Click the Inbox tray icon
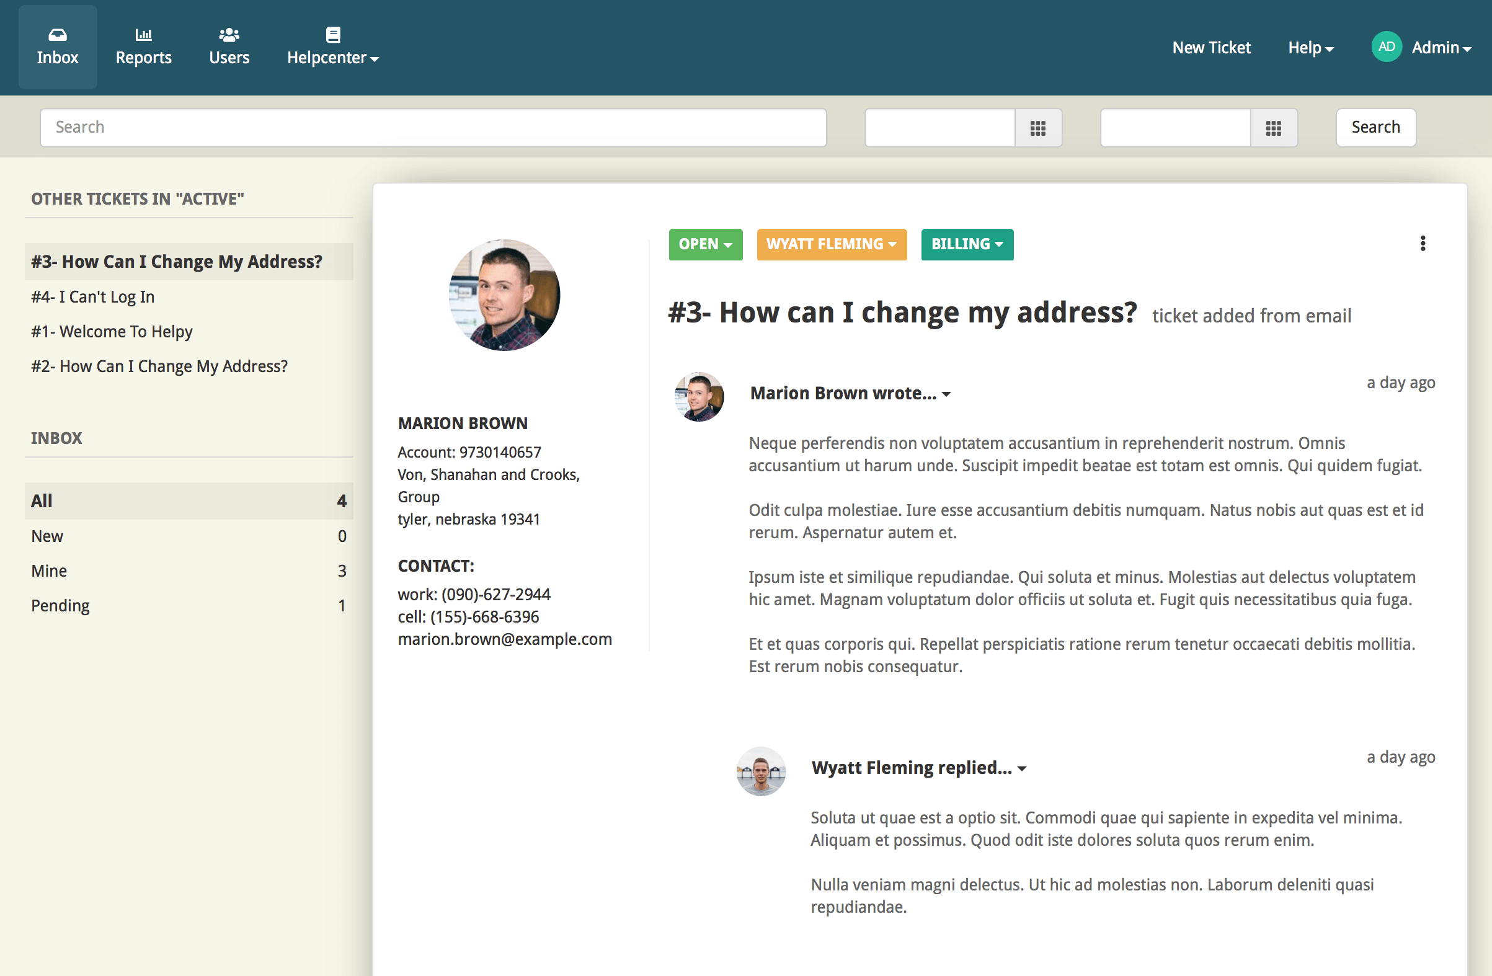This screenshot has height=976, width=1492. coord(57,35)
